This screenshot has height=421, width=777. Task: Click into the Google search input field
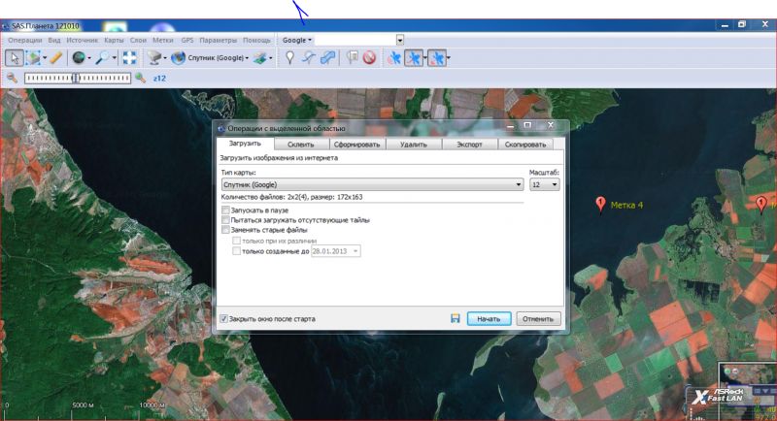355,40
